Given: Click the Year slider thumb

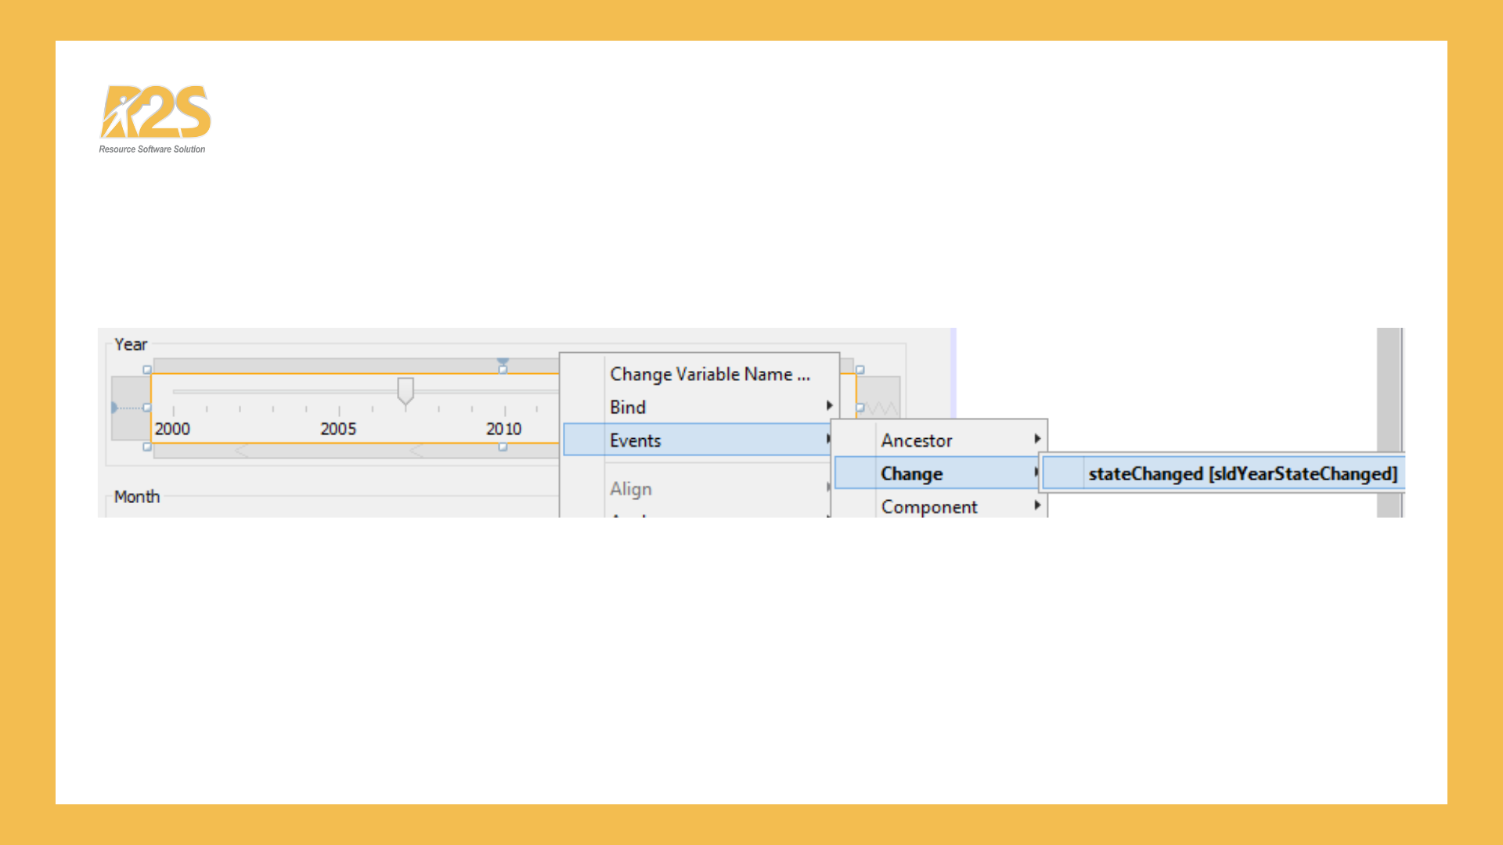Looking at the screenshot, I should (405, 390).
